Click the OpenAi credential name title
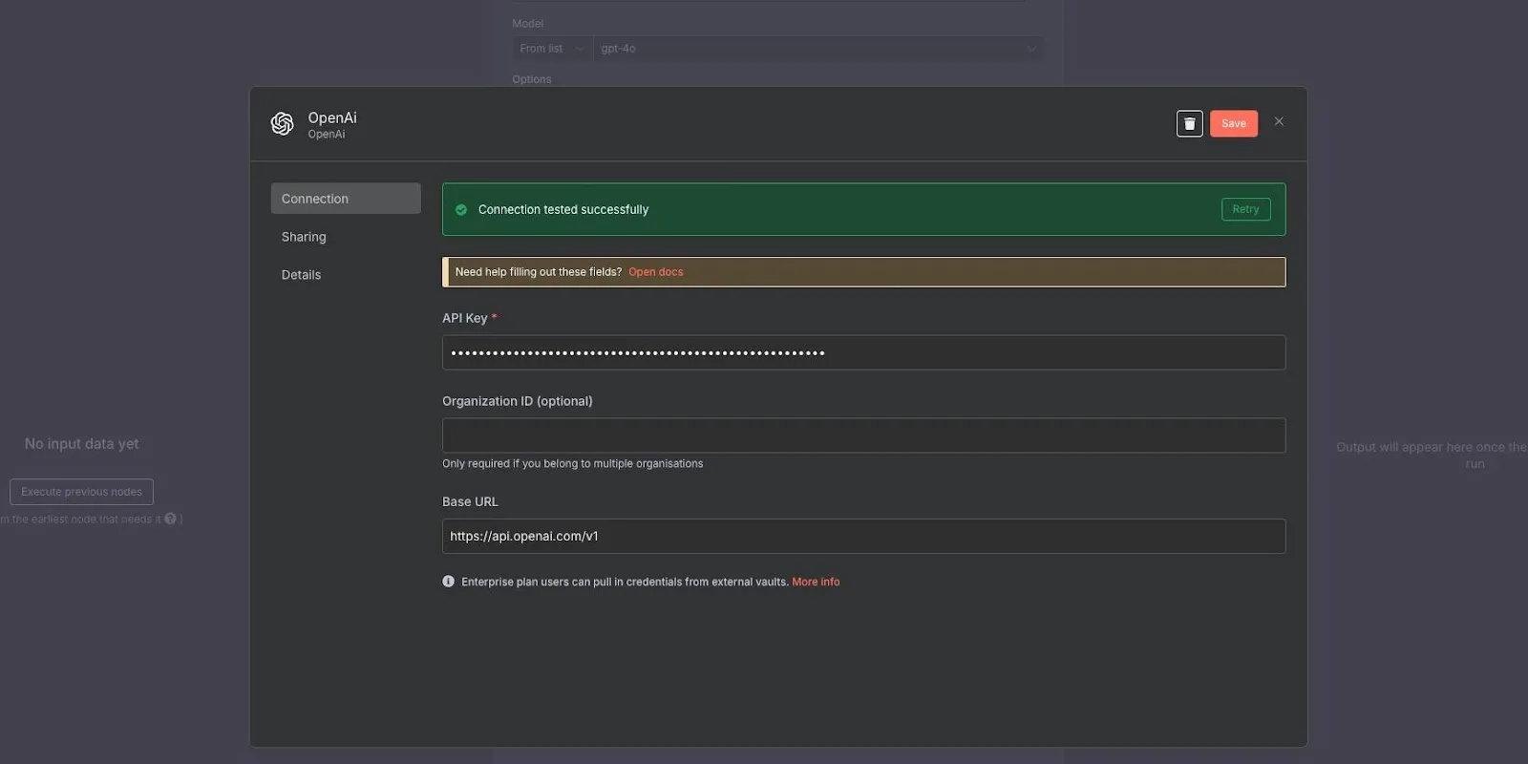 click(332, 117)
